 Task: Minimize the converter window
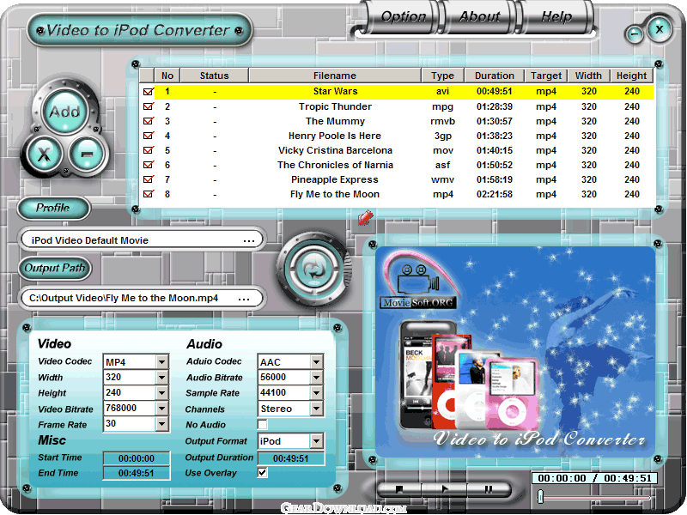coord(634,34)
